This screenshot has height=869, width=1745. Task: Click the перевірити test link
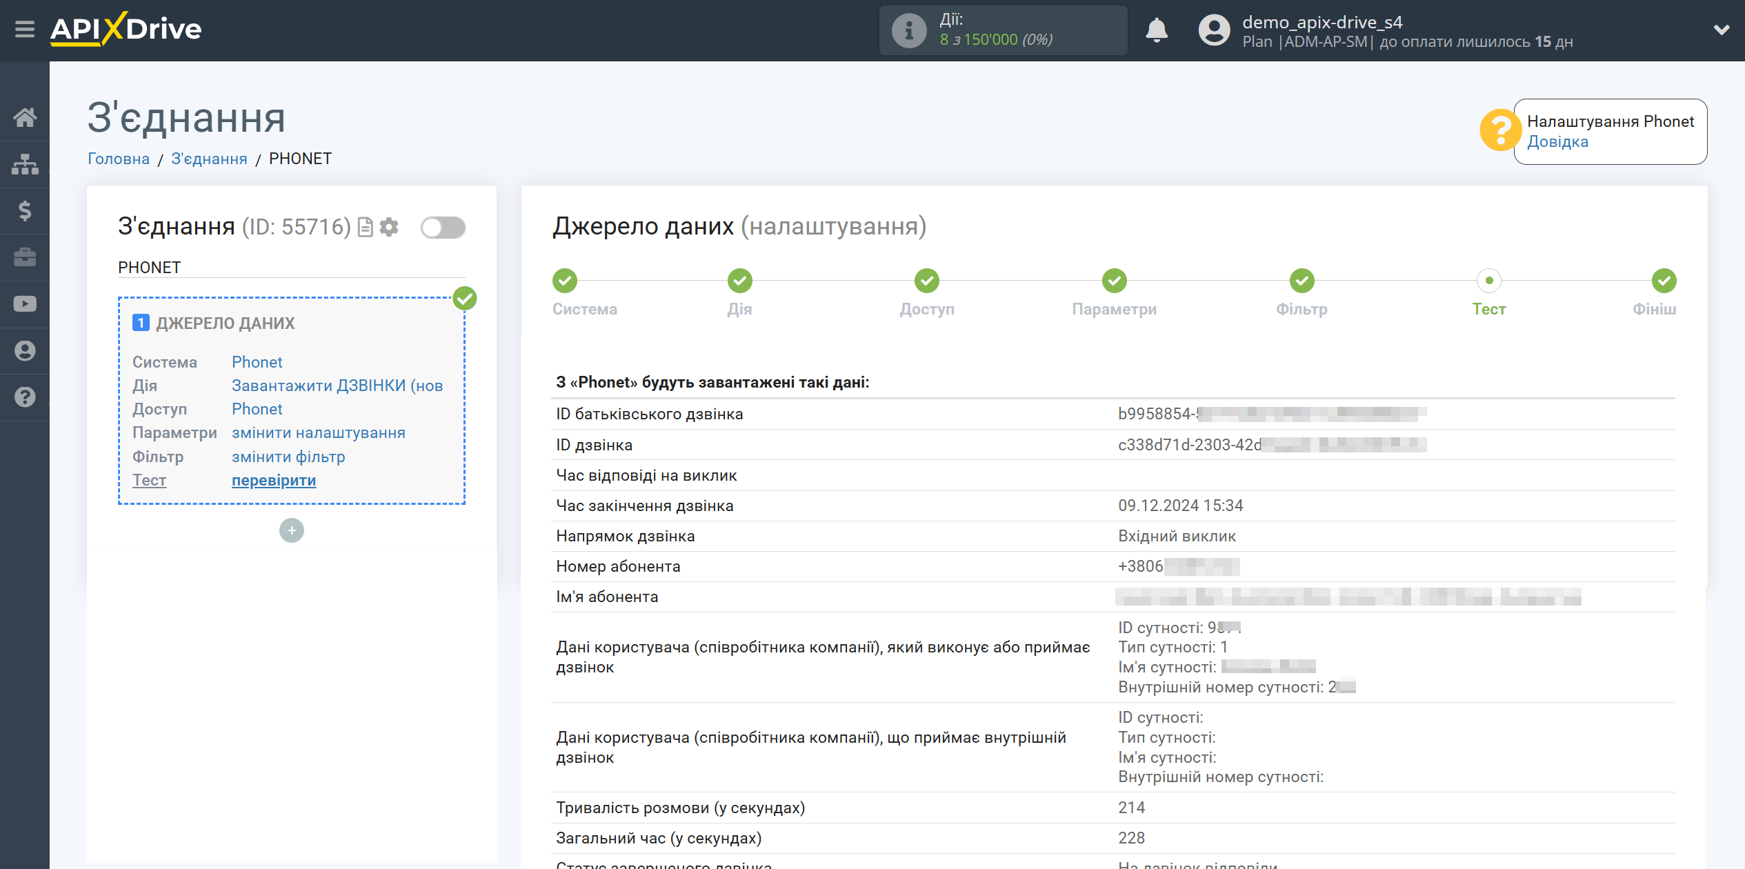pyautogui.click(x=274, y=480)
